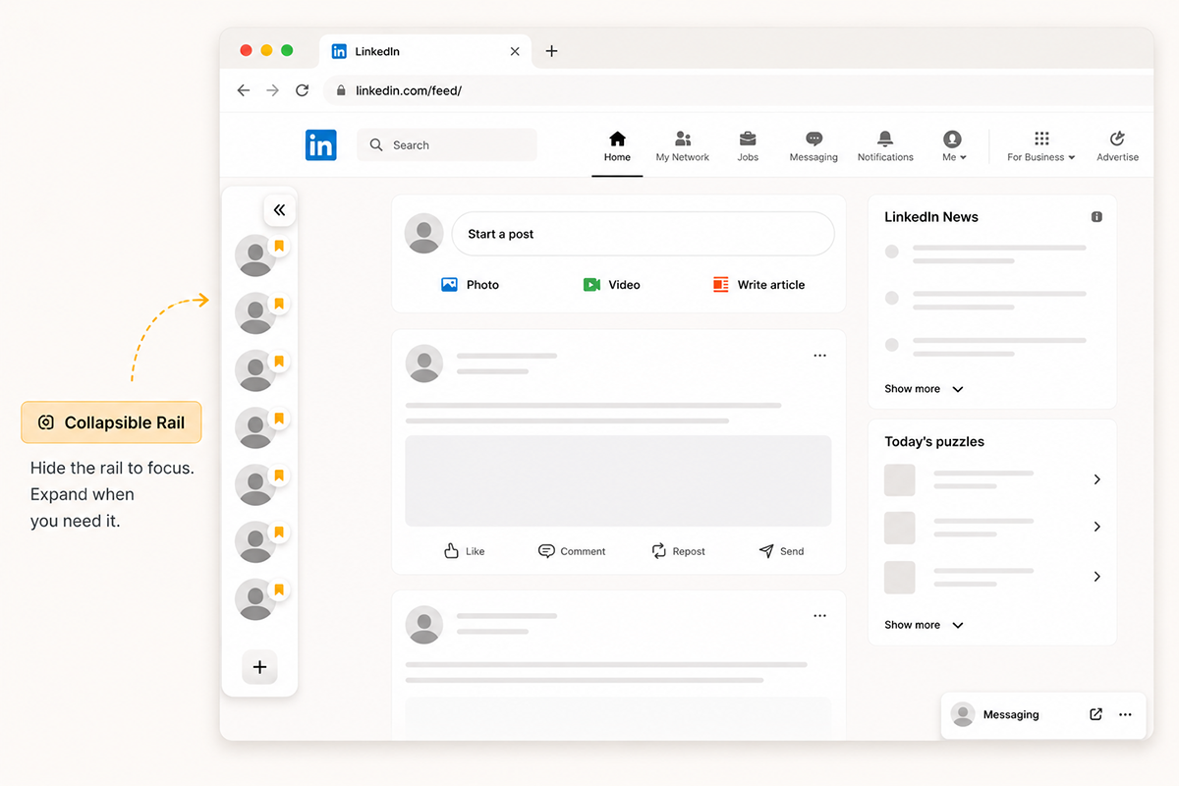Click the linkedin.com/feed/ address bar
The width and height of the screenshot is (1179, 786).
(738, 90)
